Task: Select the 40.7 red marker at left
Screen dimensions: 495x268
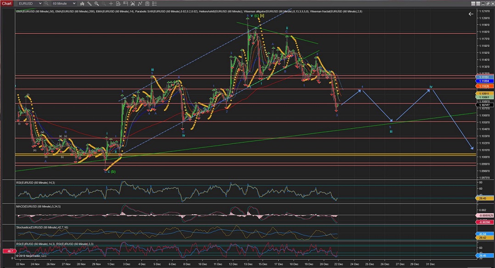Action: [x=9, y=251]
